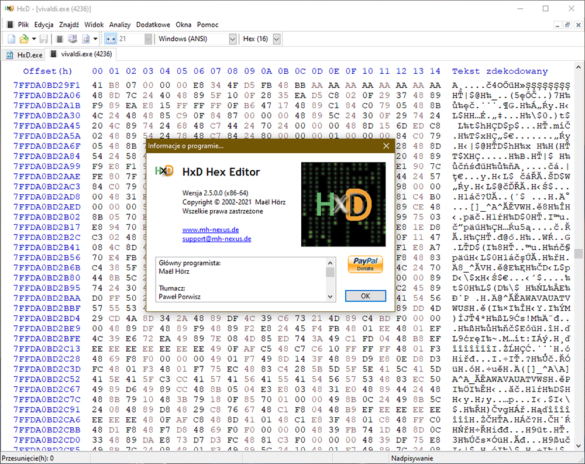Click the Przesunięcie(h): 0 status entry
585x464 pixels.
tap(27, 458)
